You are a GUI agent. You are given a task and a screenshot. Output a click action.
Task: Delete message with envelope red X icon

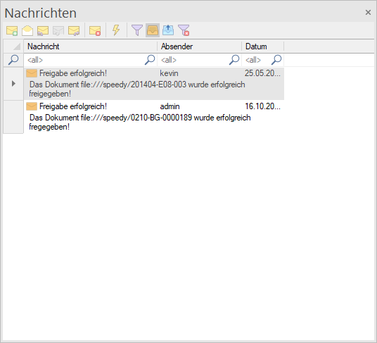point(95,30)
